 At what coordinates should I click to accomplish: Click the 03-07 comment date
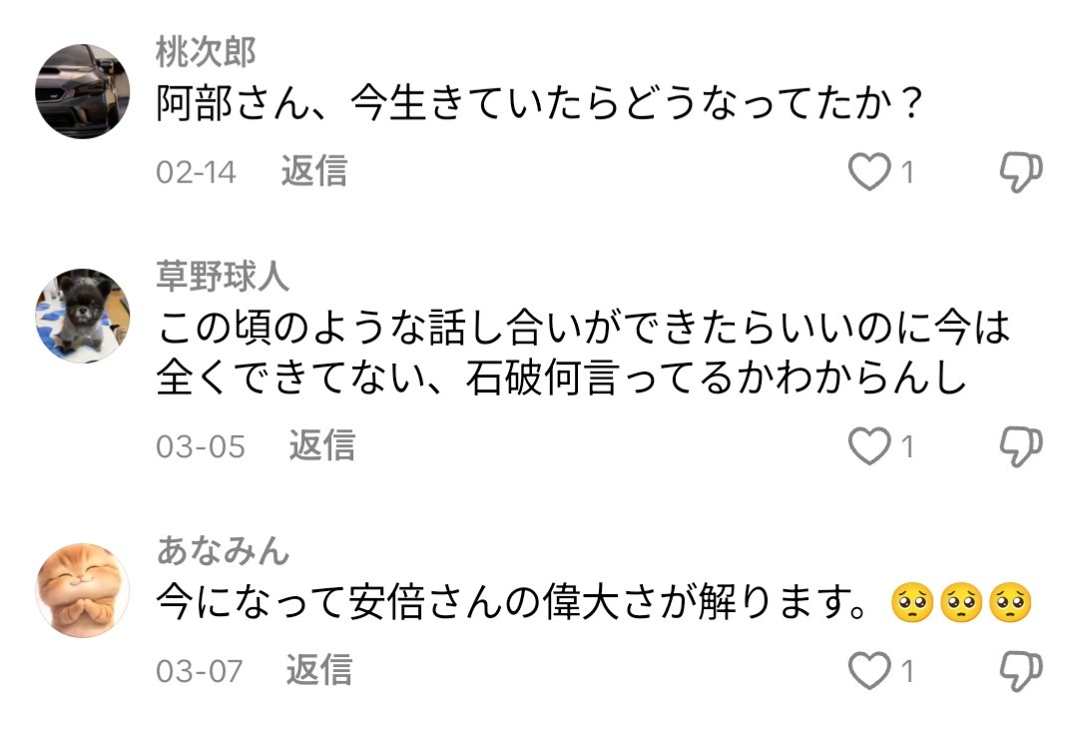[199, 671]
